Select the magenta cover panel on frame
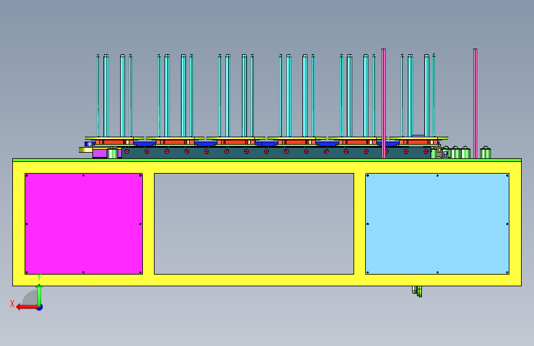Viewport: 534px width, 346px height. (x=84, y=223)
